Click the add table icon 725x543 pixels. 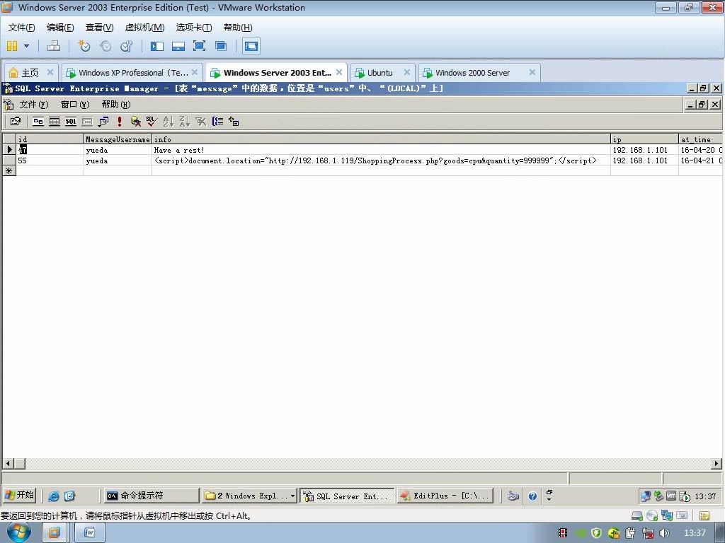(x=234, y=122)
